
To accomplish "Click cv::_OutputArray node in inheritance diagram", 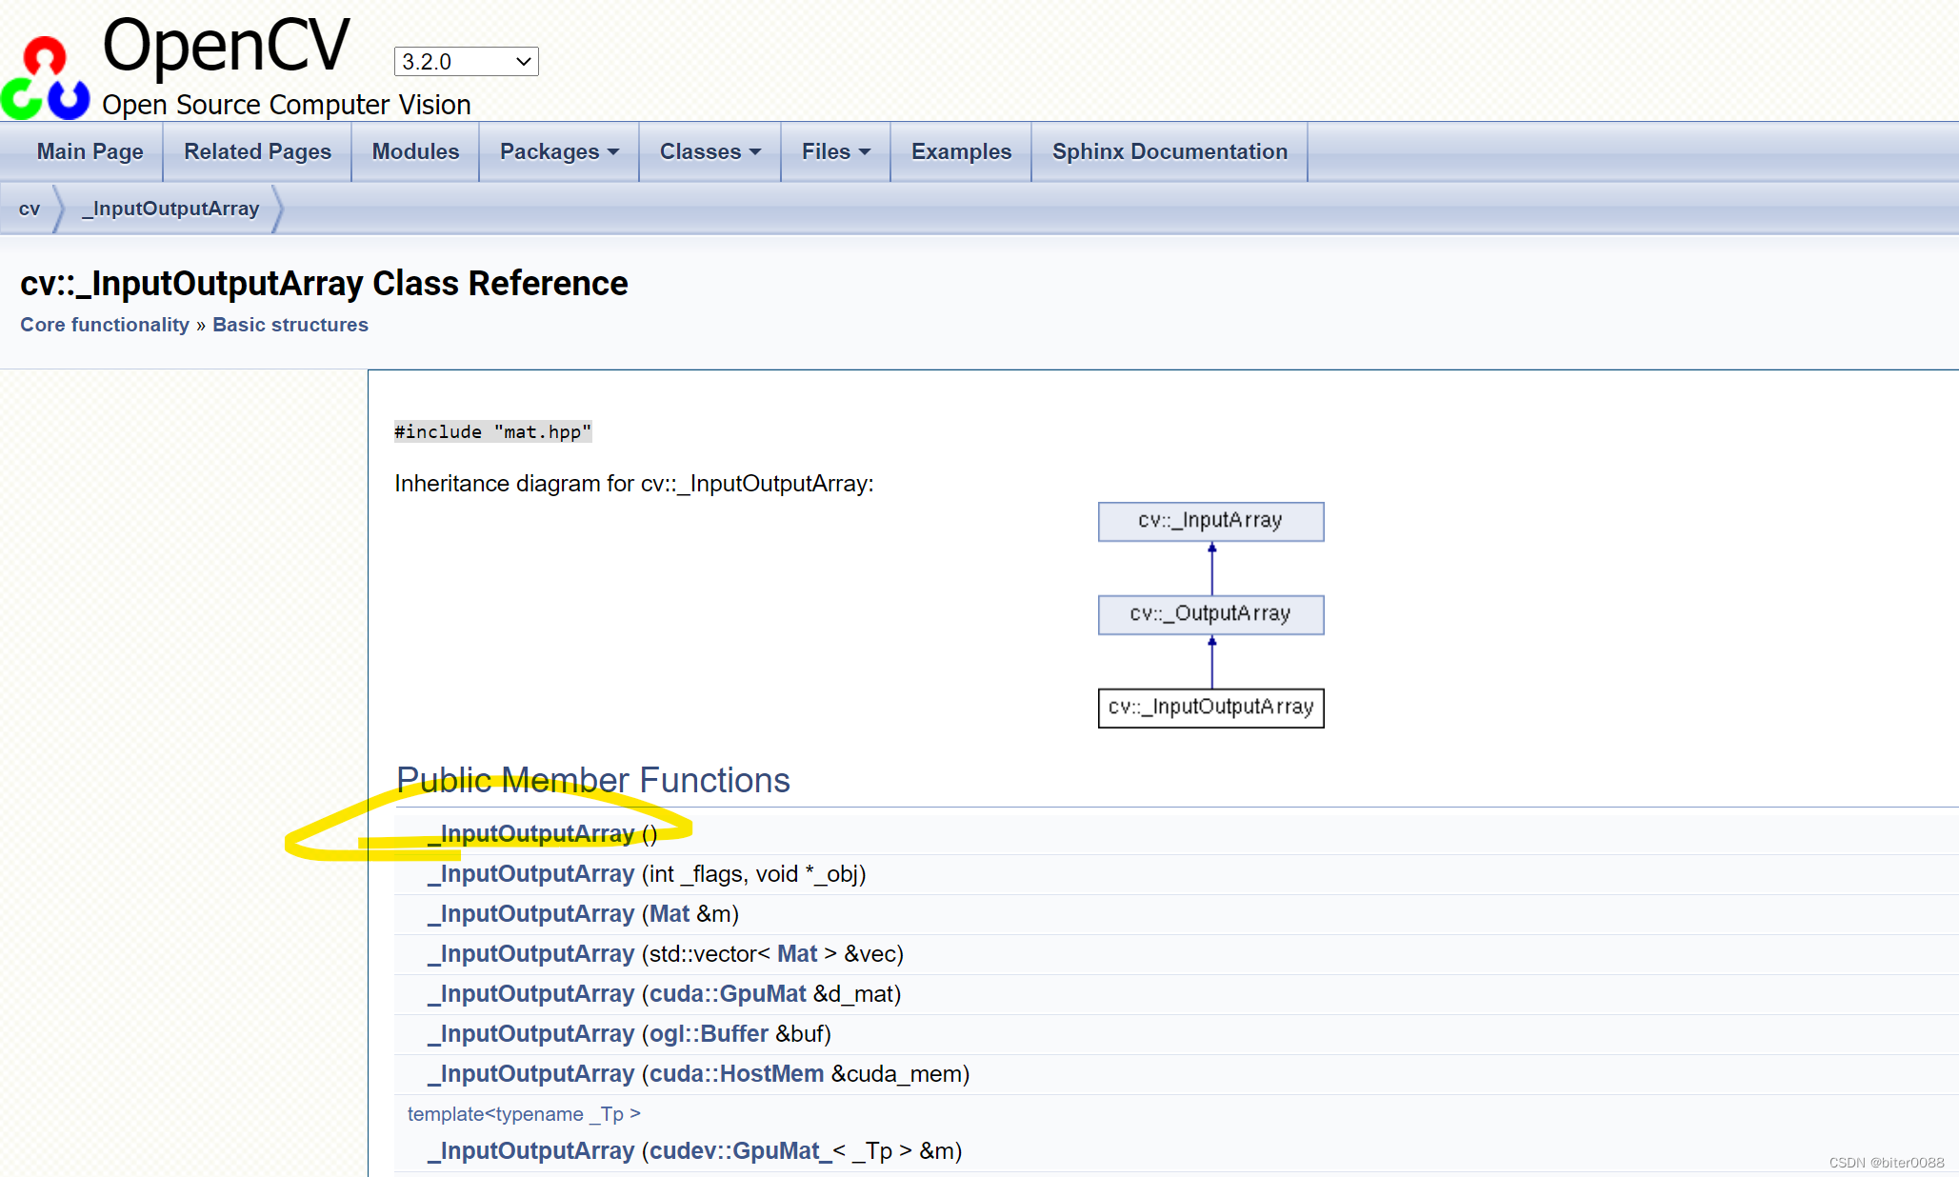I will (1210, 614).
